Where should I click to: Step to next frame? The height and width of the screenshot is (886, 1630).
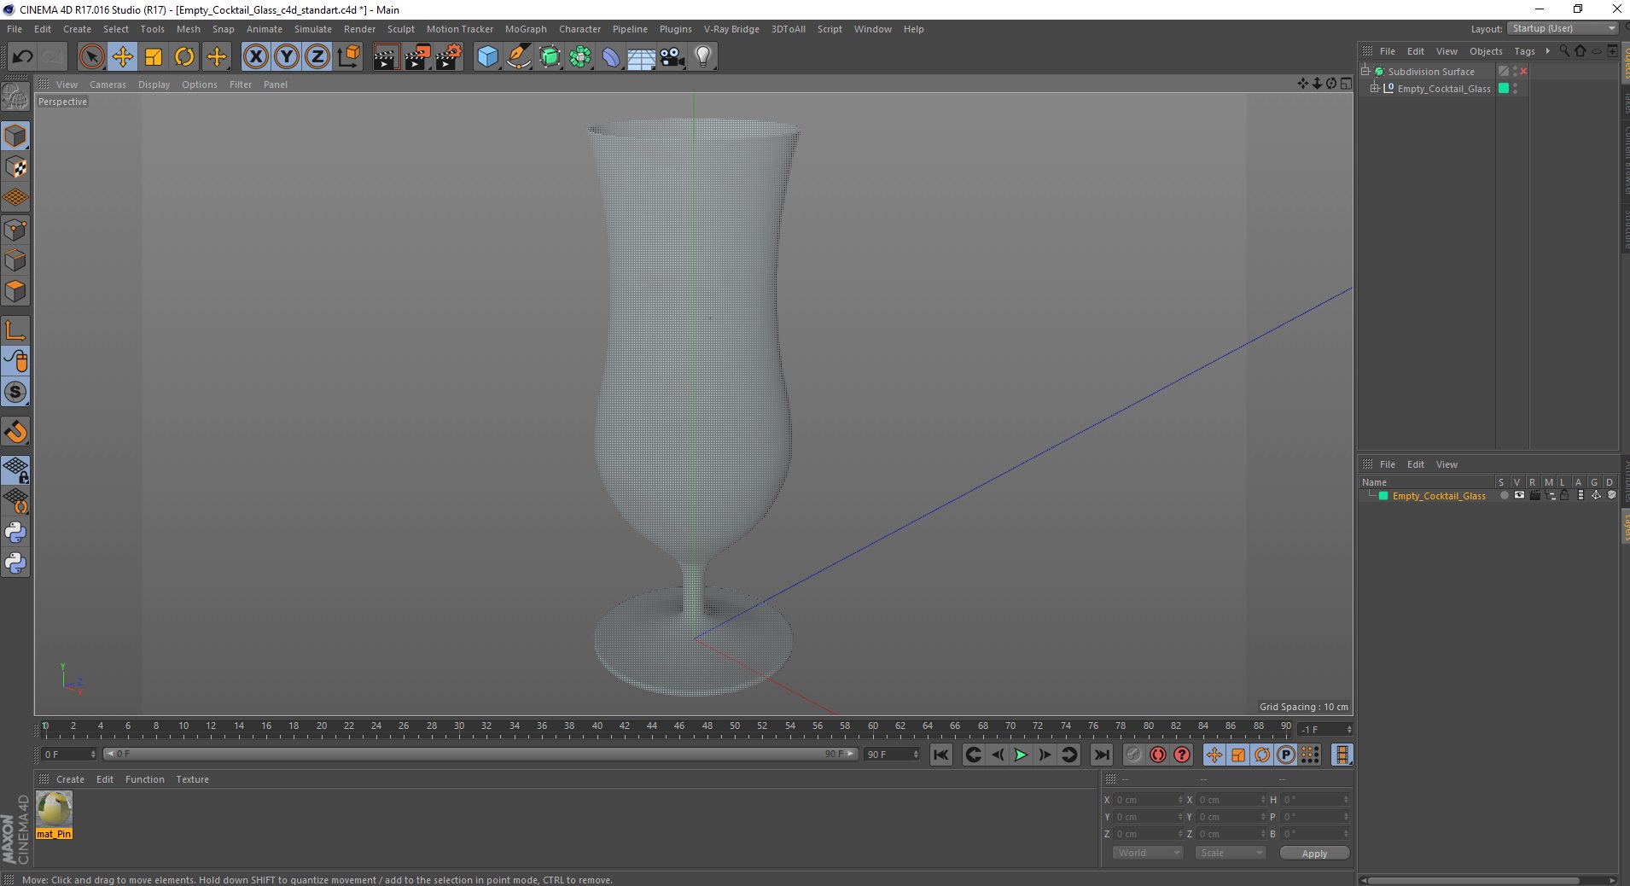[x=1045, y=755]
